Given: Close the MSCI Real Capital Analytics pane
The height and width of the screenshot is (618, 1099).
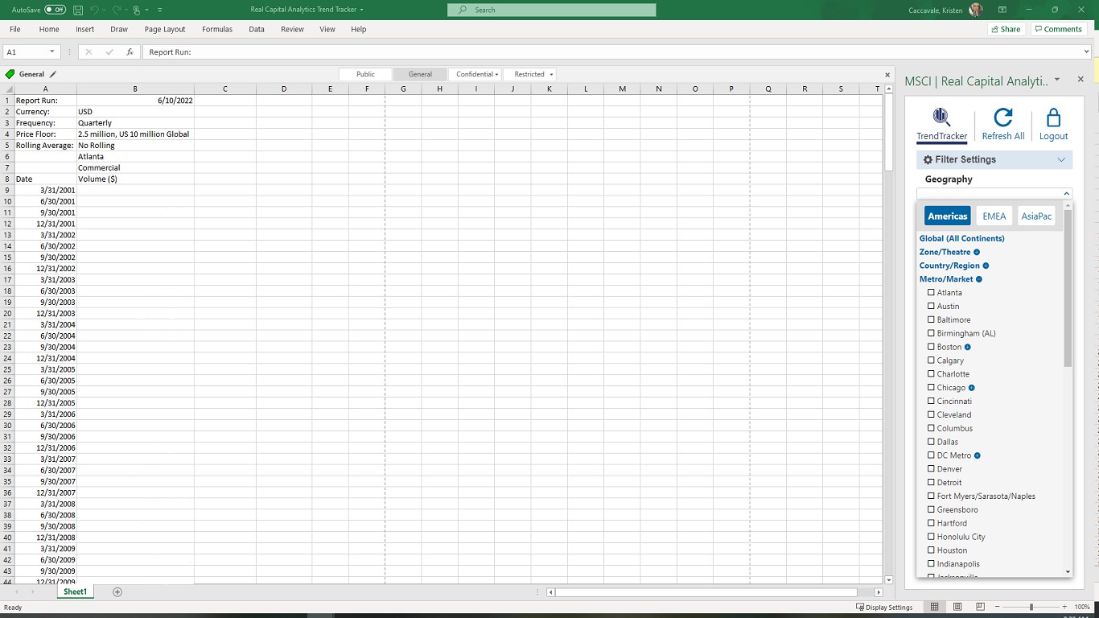Looking at the screenshot, I should (x=1080, y=80).
